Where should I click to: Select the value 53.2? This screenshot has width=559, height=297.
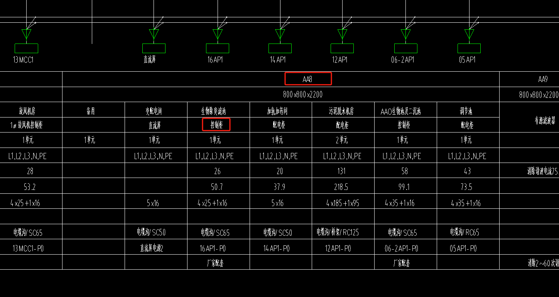[x=30, y=187]
